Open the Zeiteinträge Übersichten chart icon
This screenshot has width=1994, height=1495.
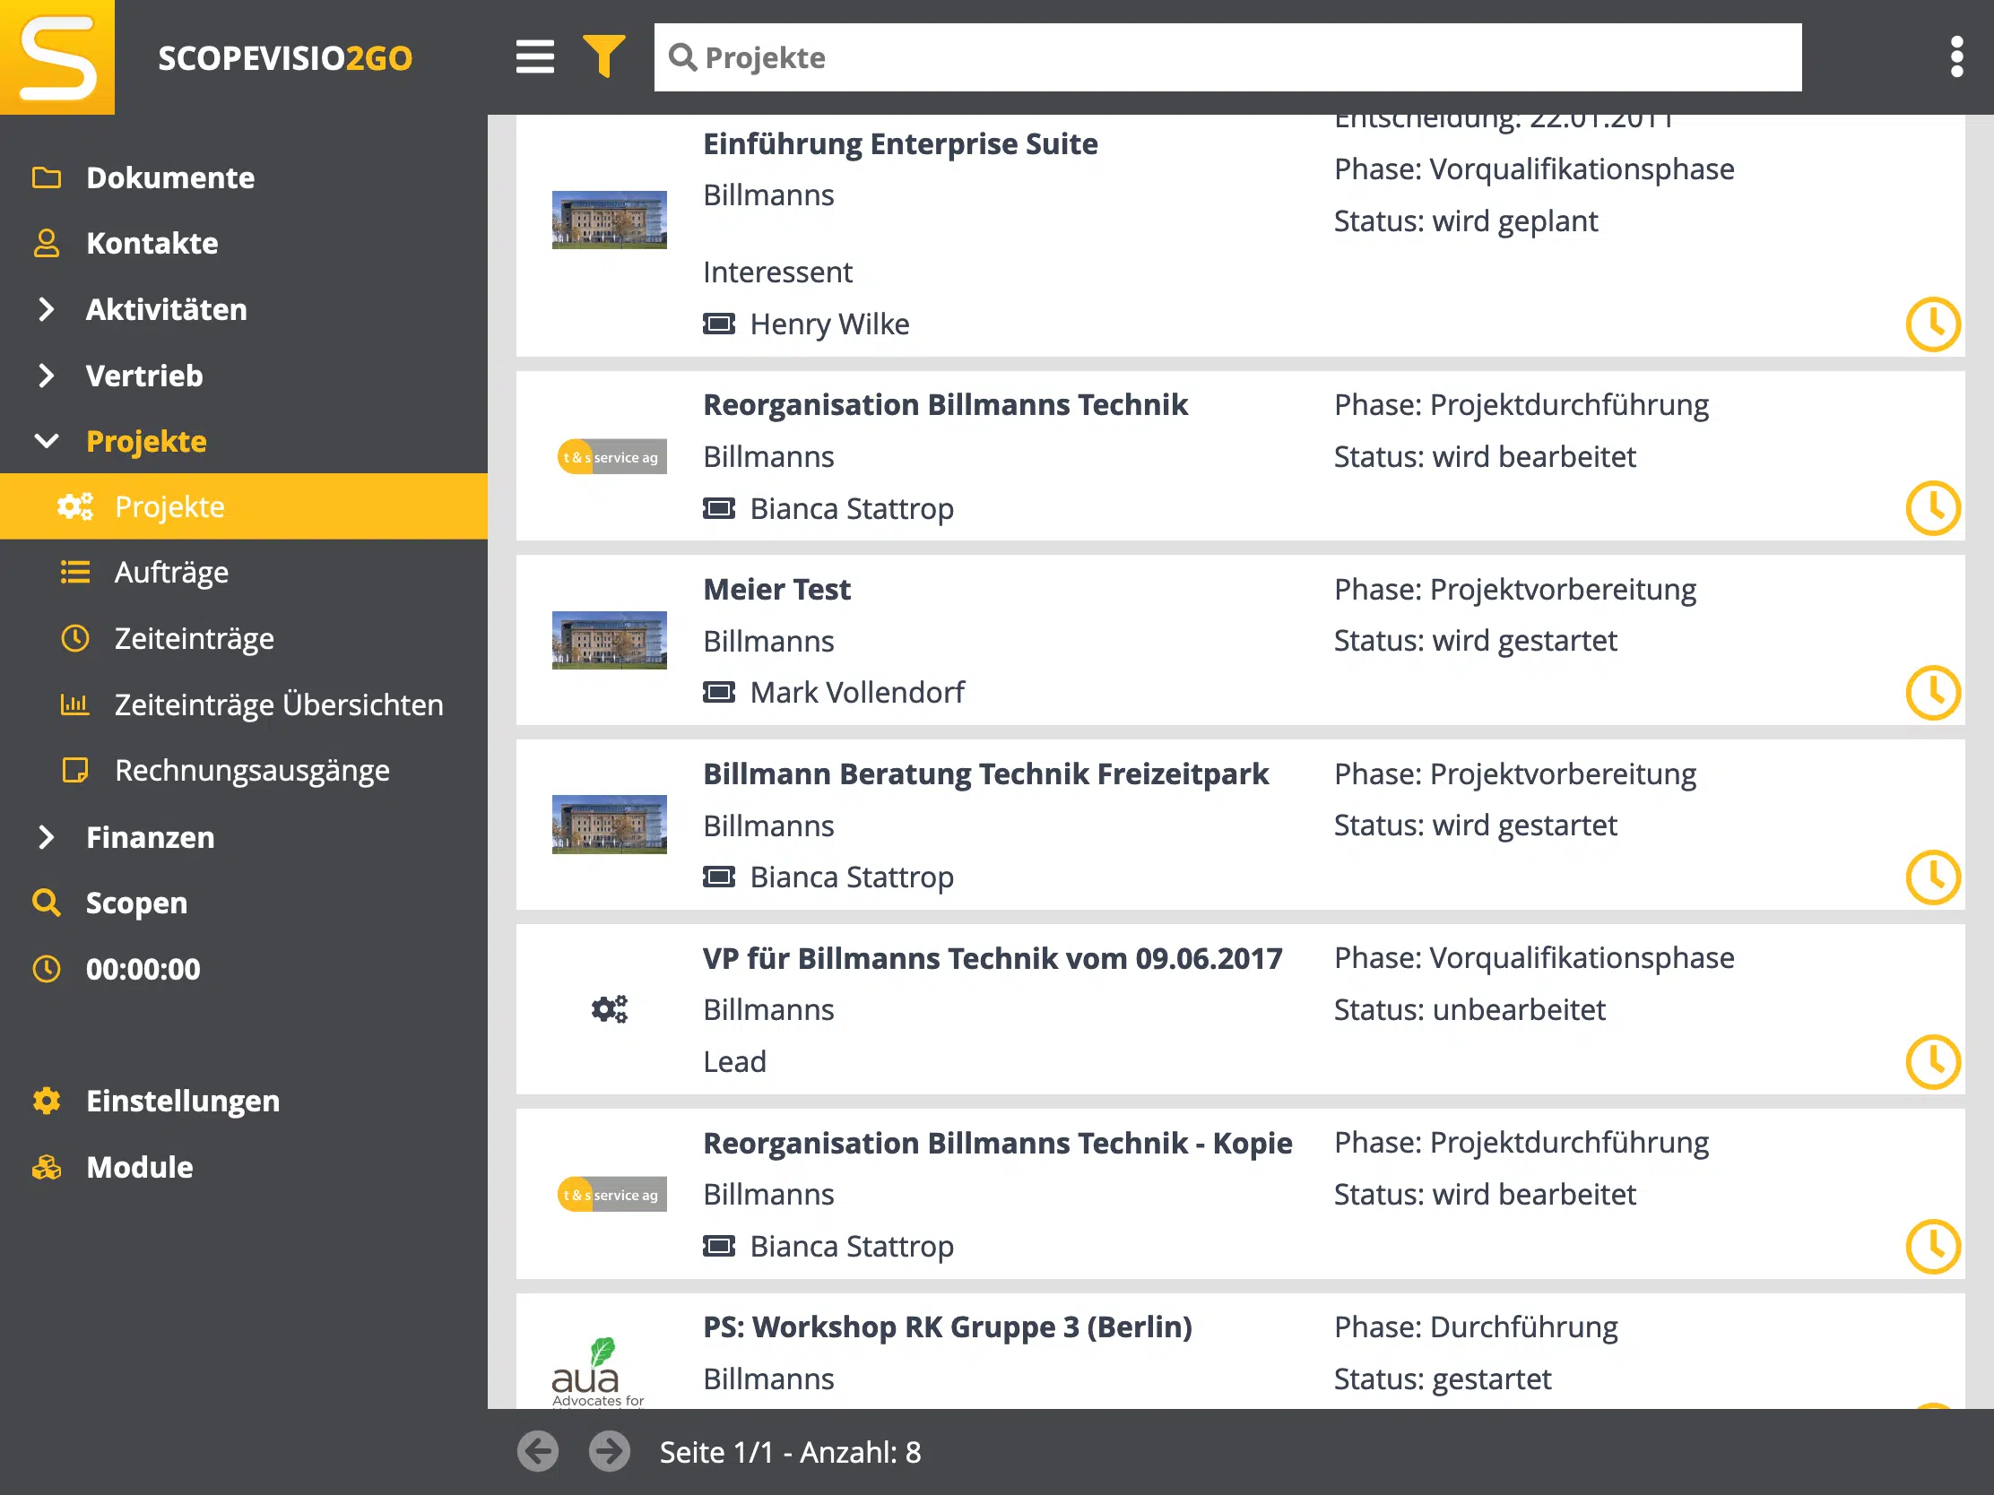[76, 704]
